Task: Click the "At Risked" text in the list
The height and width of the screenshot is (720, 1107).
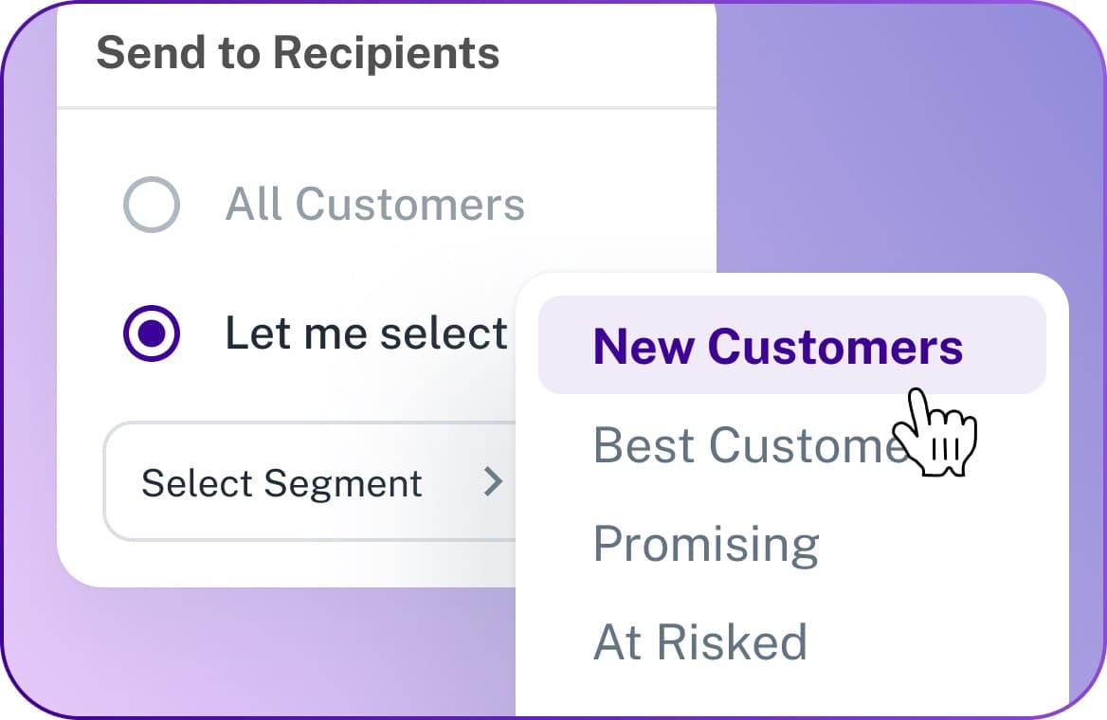Action: (x=699, y=641)
